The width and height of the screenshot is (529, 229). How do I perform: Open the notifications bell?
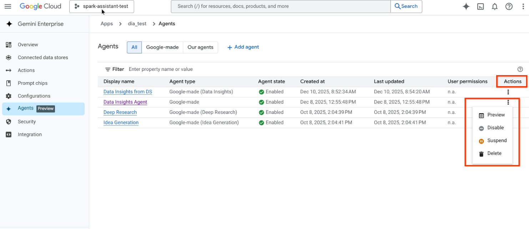click(495, 6)
